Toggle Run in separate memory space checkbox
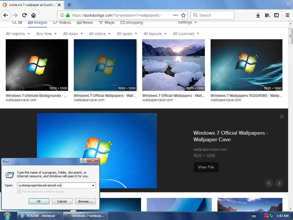The width and height of the screenshot is (293, 220). coord(19,191)
